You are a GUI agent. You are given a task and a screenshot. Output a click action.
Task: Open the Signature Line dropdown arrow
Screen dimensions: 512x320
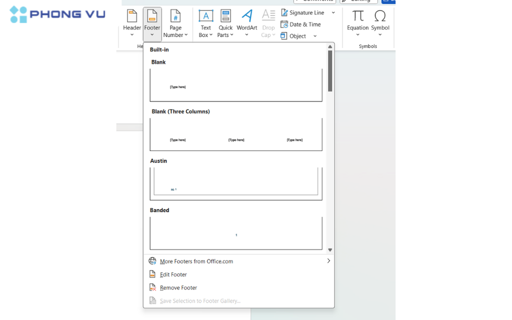point(333,12)
